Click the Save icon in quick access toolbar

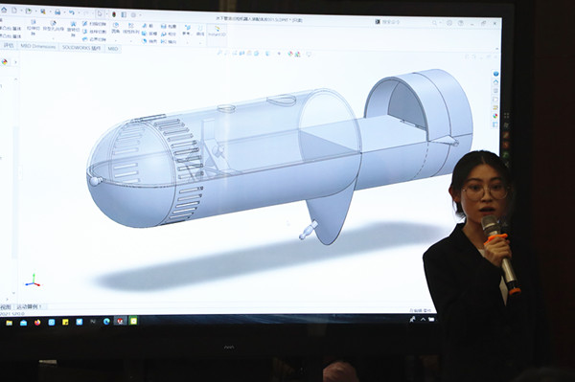[x=43, y=11]
